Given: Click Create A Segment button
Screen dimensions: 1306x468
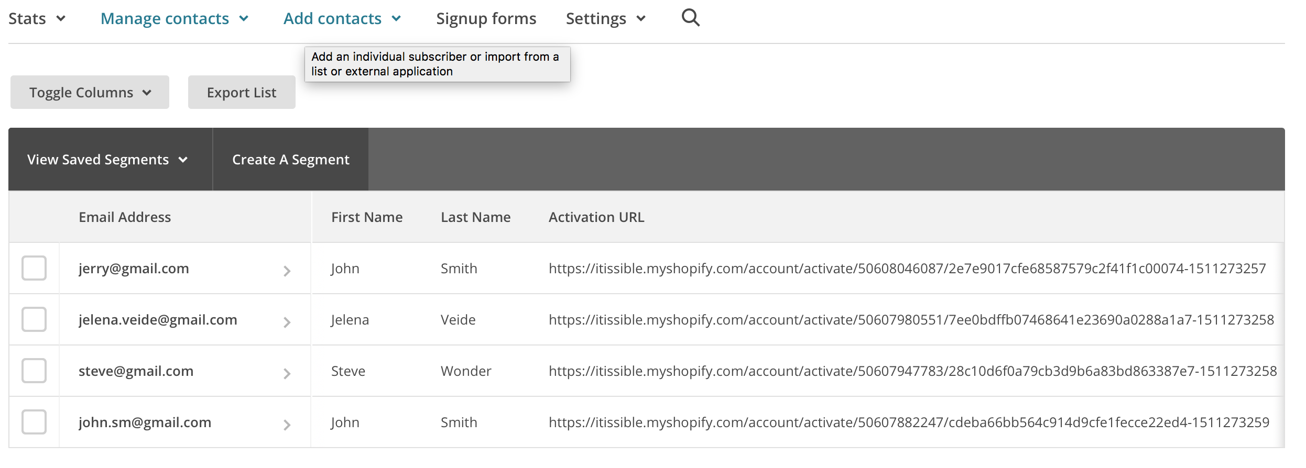Looking at the screenshot, I should (x=291, y=160).
